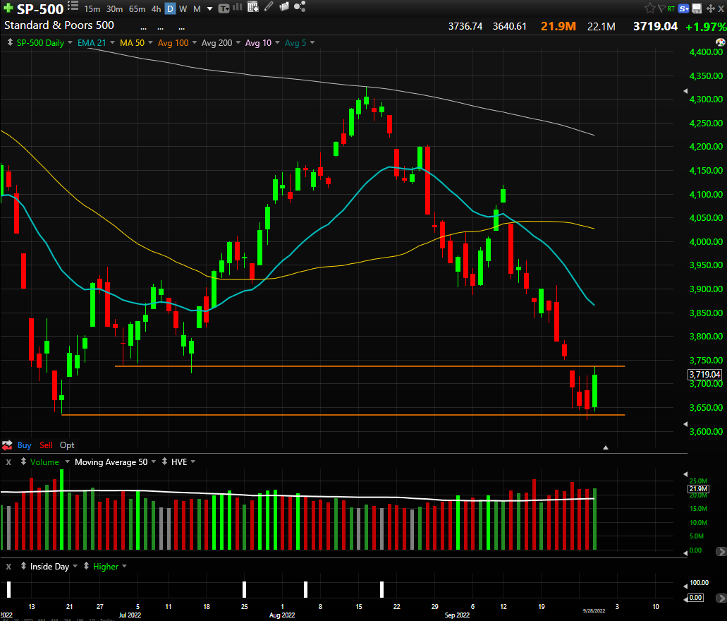Image resolution: width=727 pixels, height=621 pixels.
Task: Open the Moving Average 50 dropdown
Action: (x=154, y=462)
